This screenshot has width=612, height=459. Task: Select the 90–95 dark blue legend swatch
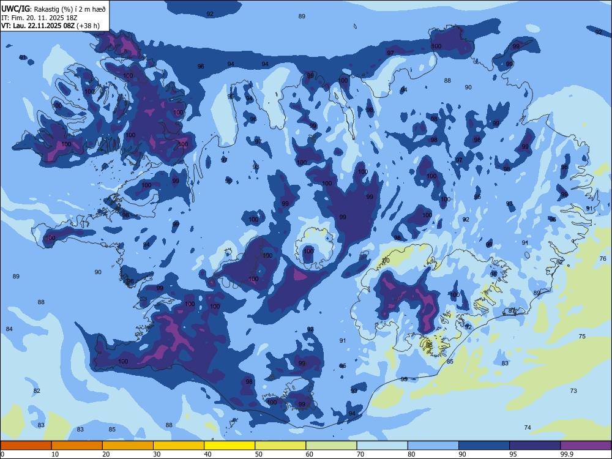484,446
